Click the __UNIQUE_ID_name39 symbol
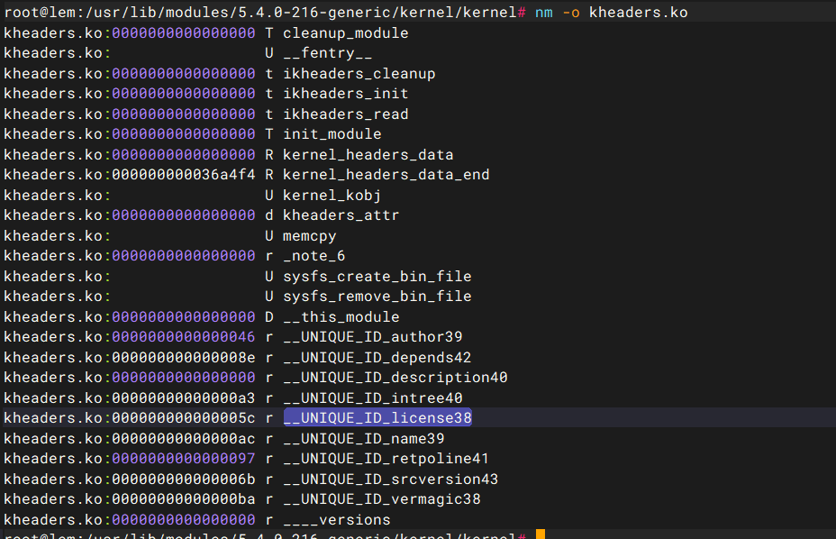This screenshot has height=539, width=836. click(x=364, y=439)
